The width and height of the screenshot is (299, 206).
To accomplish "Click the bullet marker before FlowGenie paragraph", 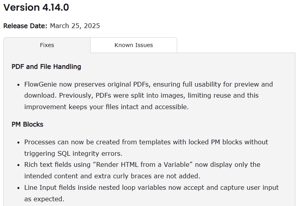I will [x=19, y=85].
